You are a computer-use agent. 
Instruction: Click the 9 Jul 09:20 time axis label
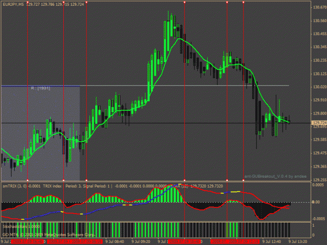(141, 242)
